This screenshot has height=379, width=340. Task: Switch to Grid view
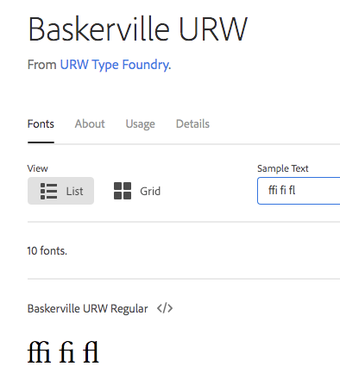click(x=137, y=191)
